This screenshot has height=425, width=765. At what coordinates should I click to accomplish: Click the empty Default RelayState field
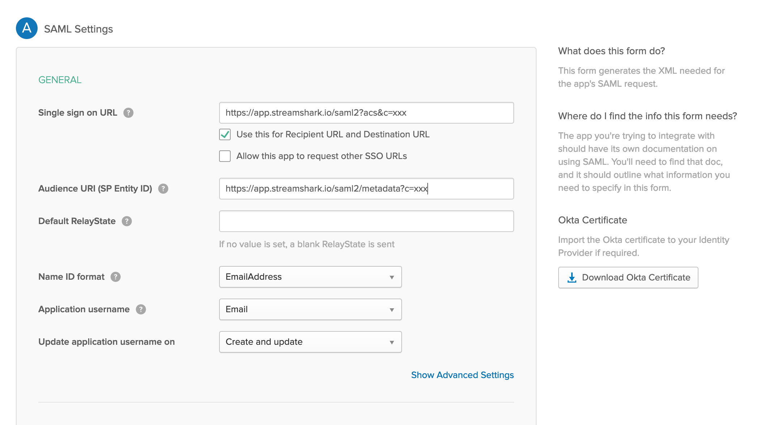coord(367,221)
